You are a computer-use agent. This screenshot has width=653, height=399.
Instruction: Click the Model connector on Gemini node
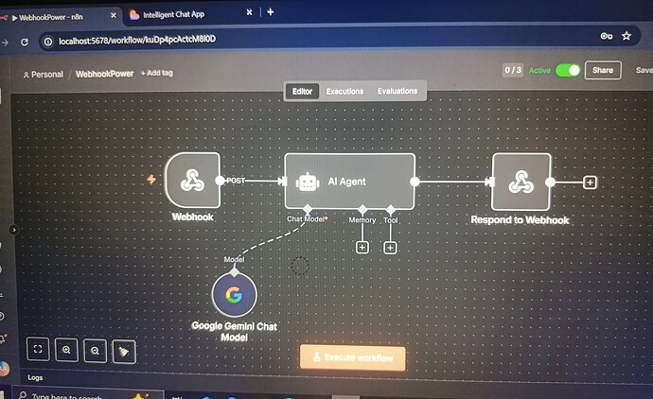(x=235, y=272)
